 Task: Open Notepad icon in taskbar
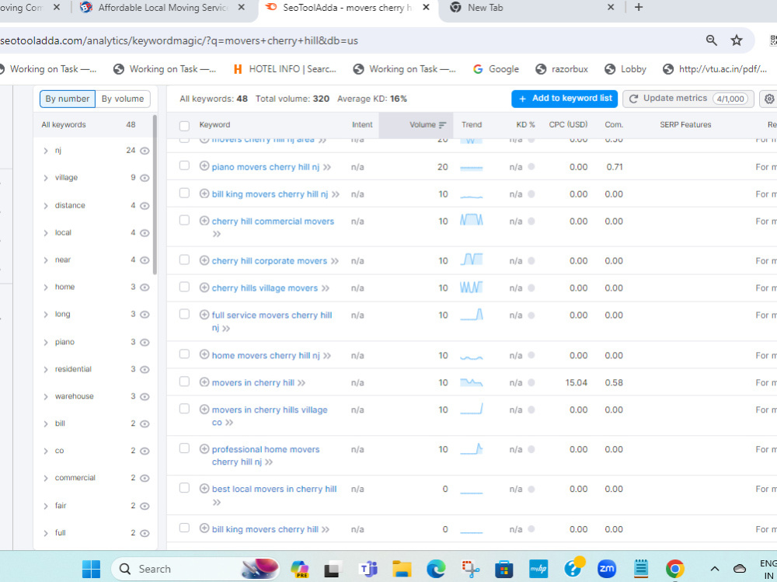641,569
